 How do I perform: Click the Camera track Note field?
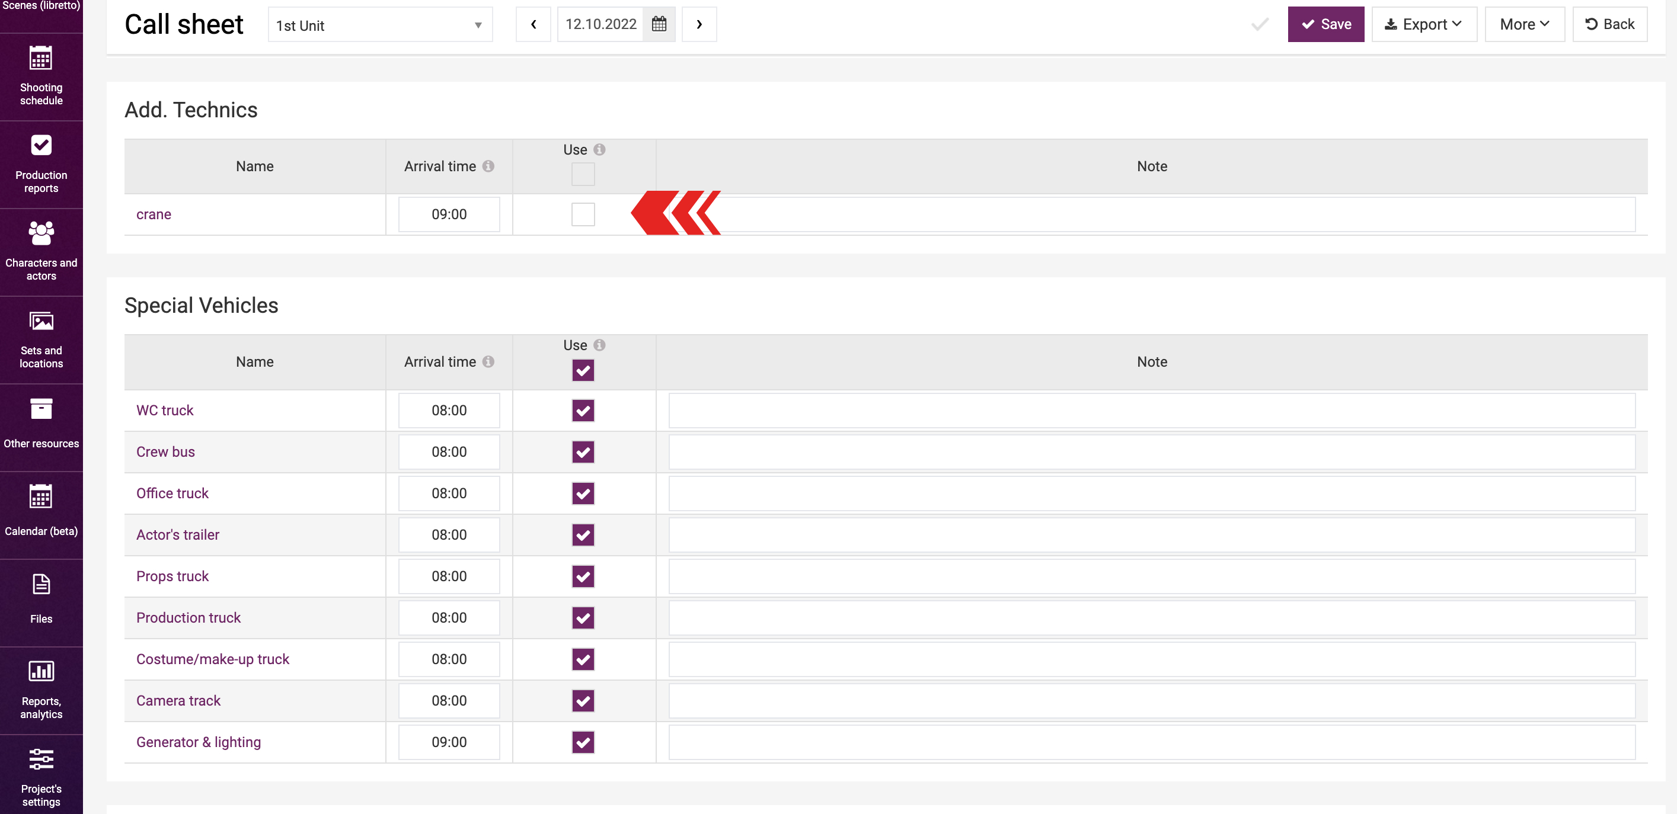[x=1152, y=701]
